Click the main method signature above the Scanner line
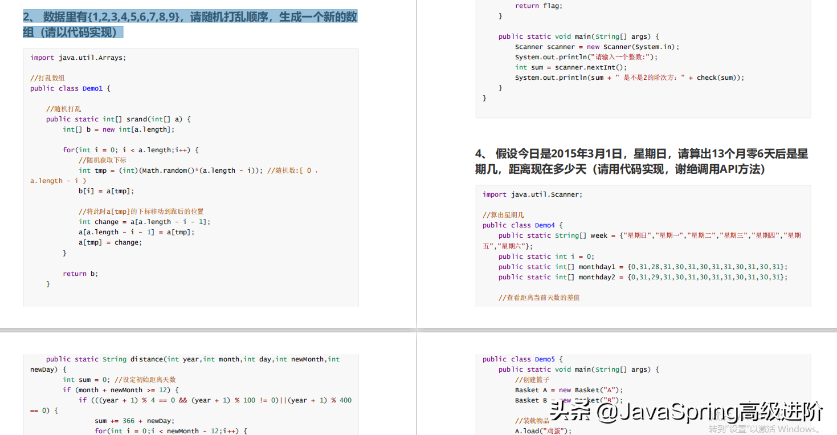This screenshot has width=837, height=435. pos(578,36)
